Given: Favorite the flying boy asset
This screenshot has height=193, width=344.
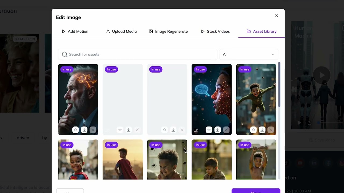Looking at the screenshot, I should pos(253,130).
